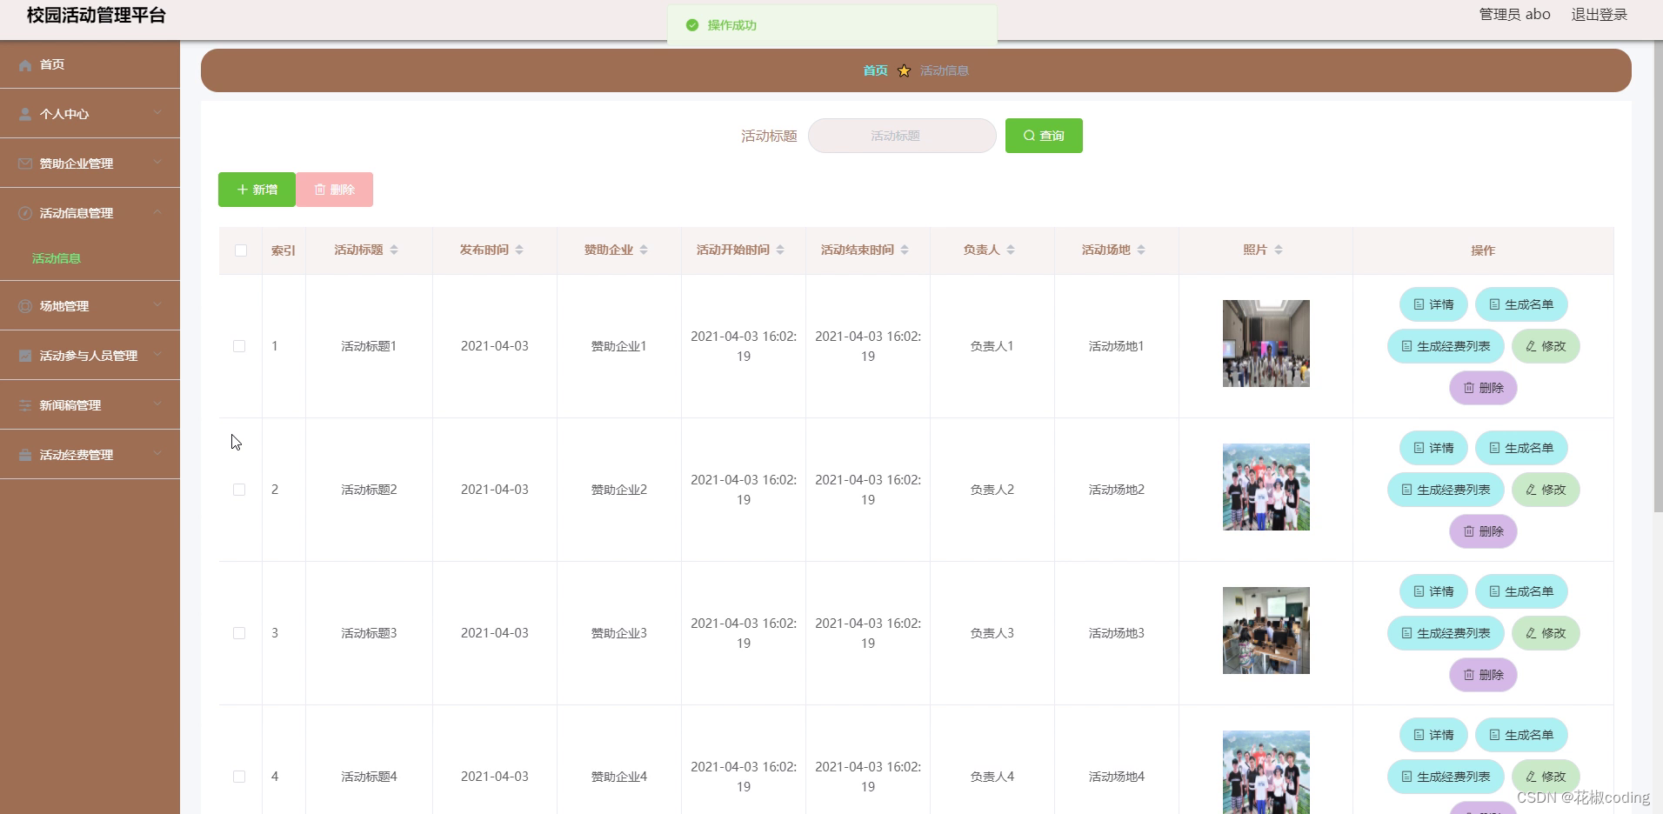1663x814 pixels.
Task: Open 场地管理 sidebar menu label
Action: [64, 306]
